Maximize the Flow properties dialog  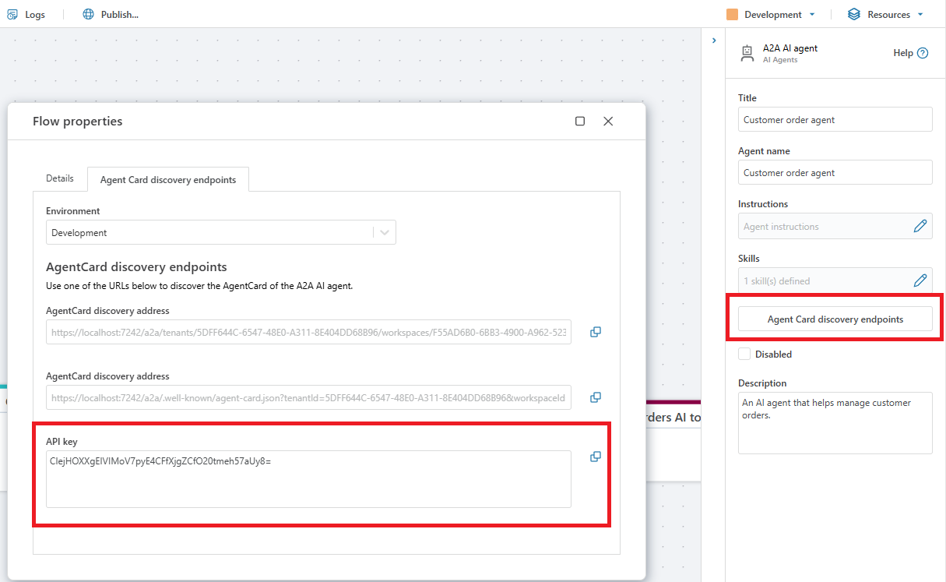580,122
